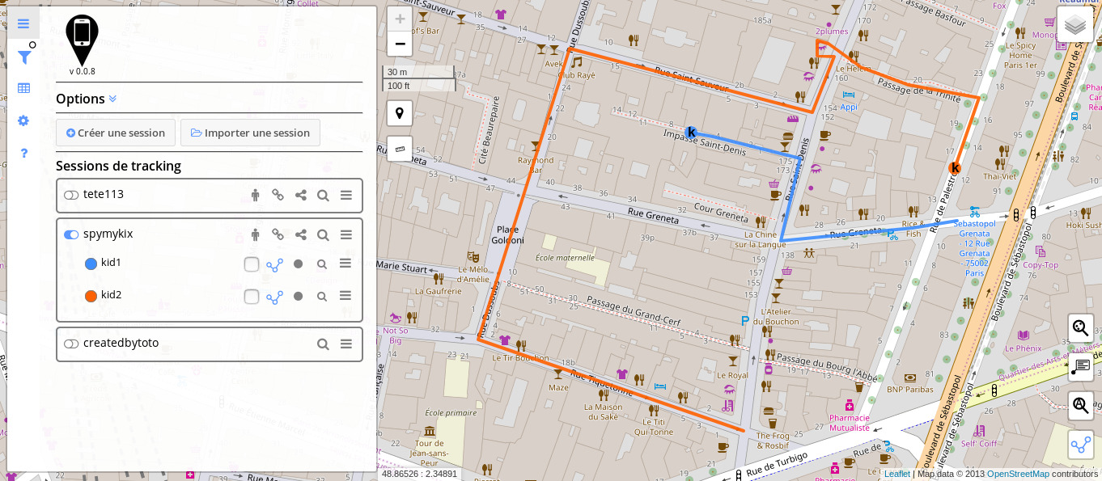The height and width of the screenshot is (481, 1102).
Task: Click link icon in spymykix row
Action: [x=278, y=234]
